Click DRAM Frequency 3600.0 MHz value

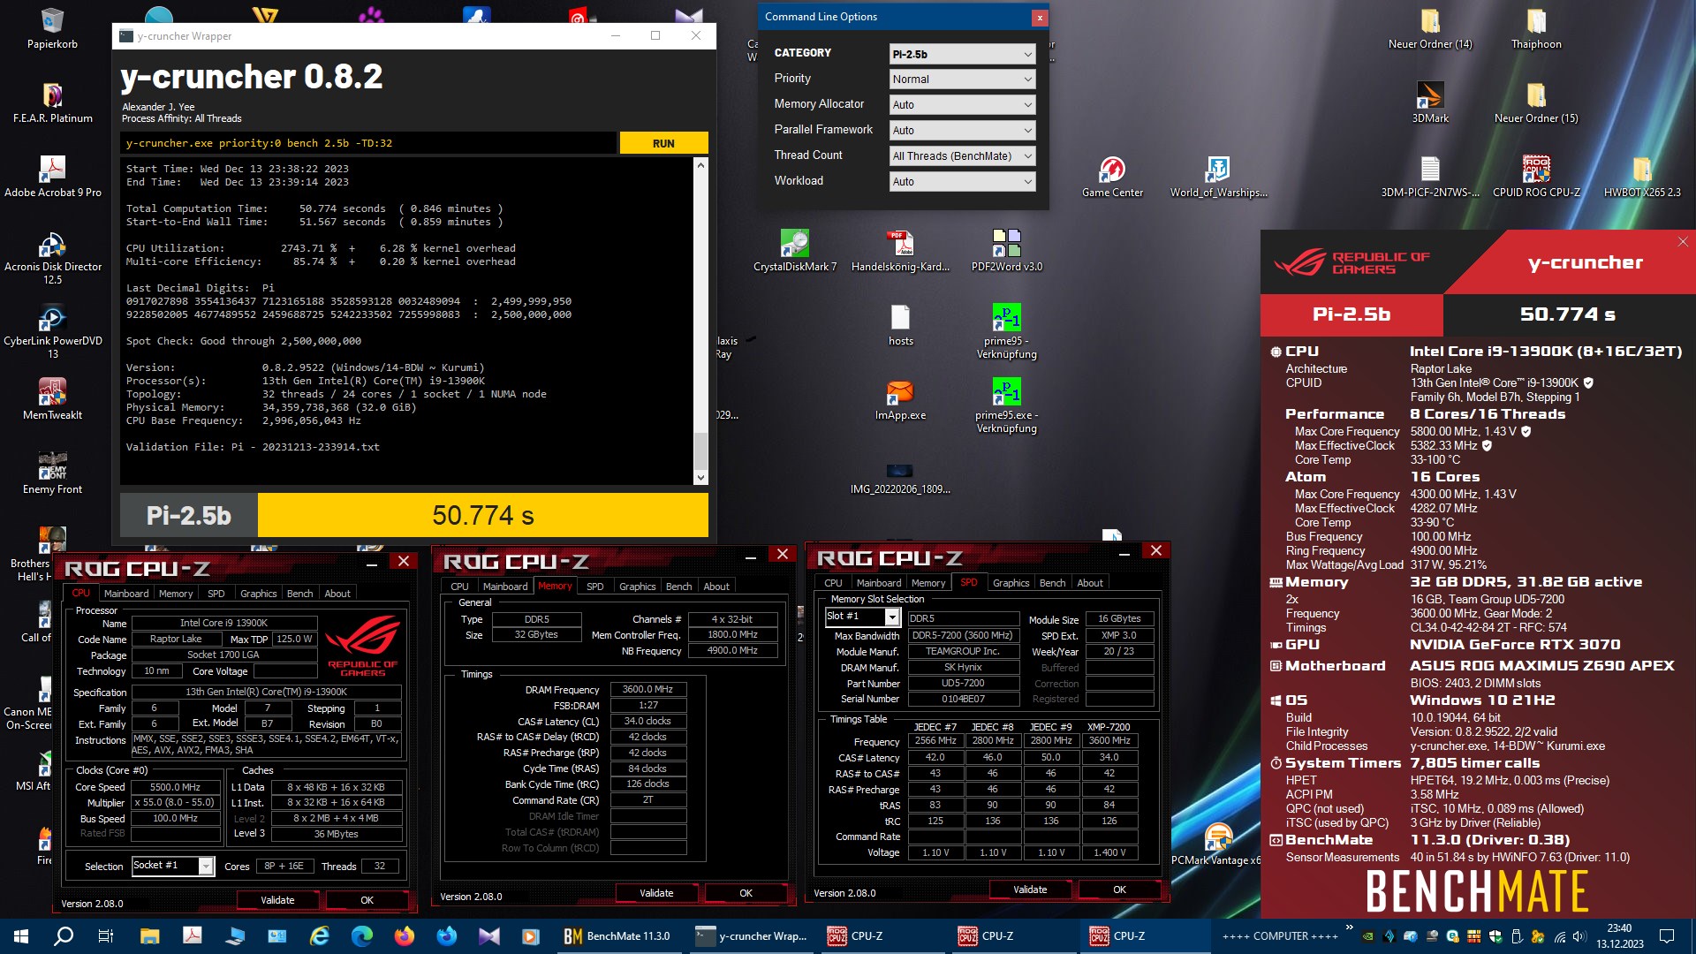647,689
